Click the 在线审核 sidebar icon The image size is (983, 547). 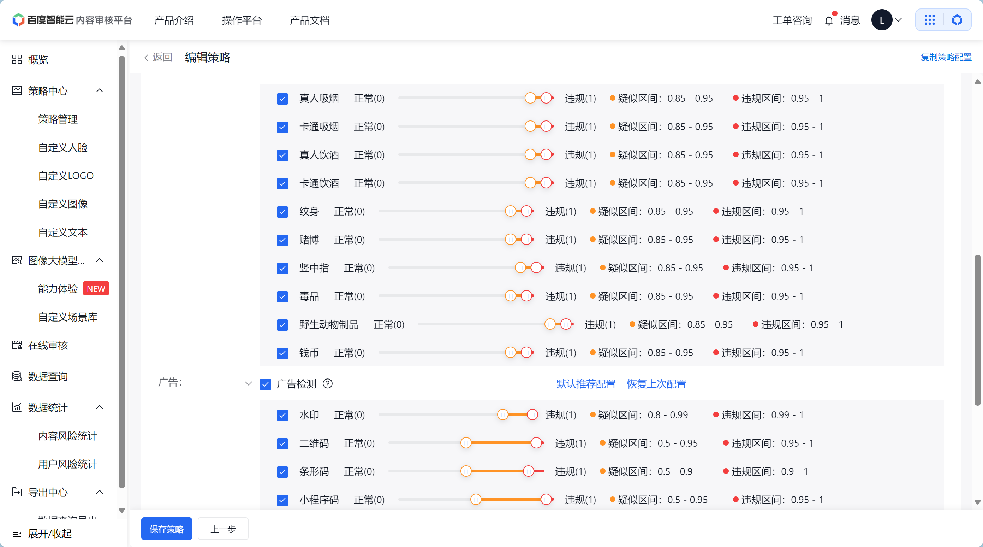tap(17, 345)
